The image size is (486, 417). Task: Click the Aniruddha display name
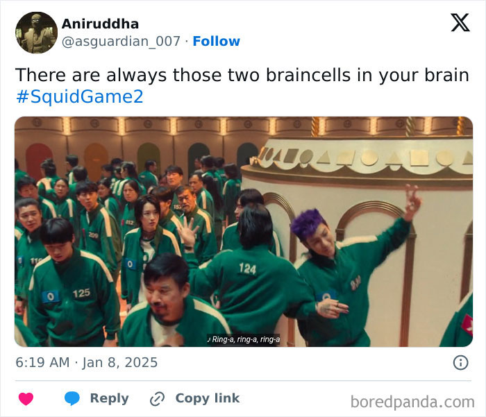point(100,24)
